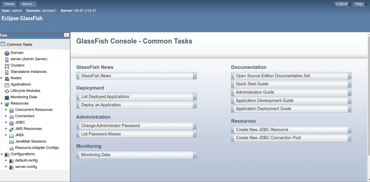Start Create New JDBC Resource
Viewport: 370px width, 182px height.
click(291, 130)
